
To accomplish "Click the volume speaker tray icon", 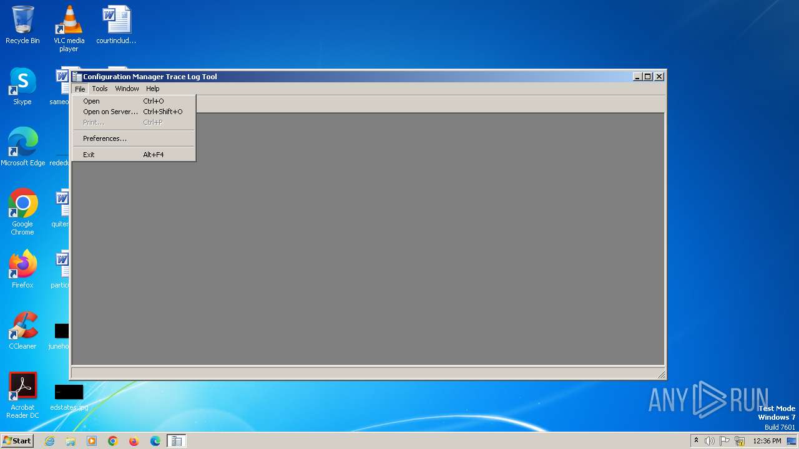I will pos(710,441).
